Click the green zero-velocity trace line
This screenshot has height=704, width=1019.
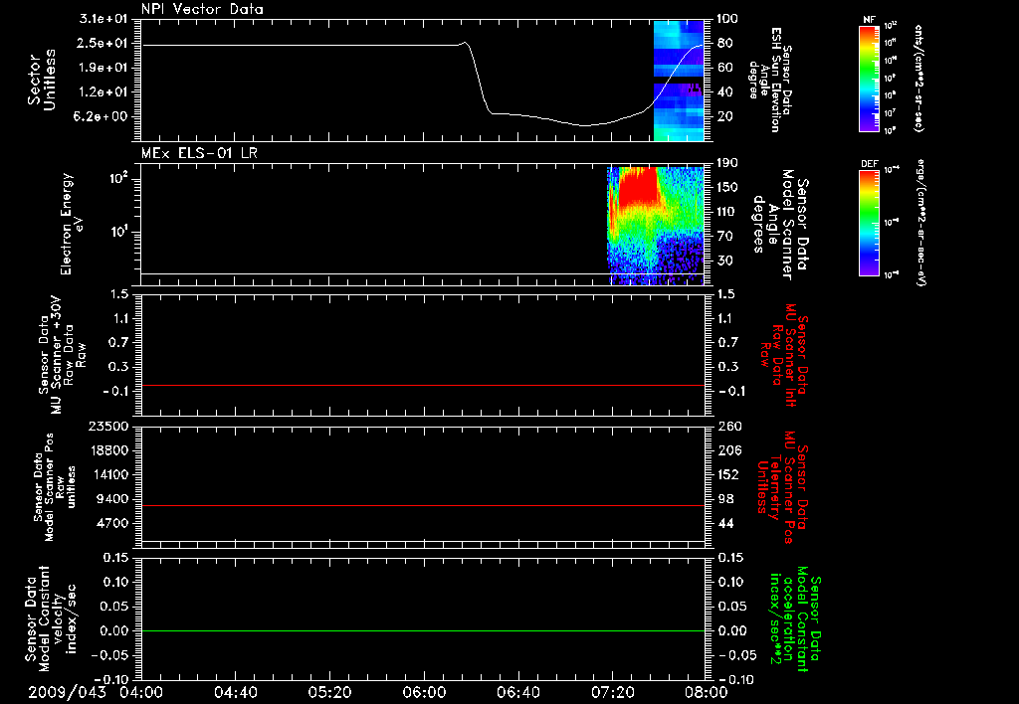[x=423, y=630]
